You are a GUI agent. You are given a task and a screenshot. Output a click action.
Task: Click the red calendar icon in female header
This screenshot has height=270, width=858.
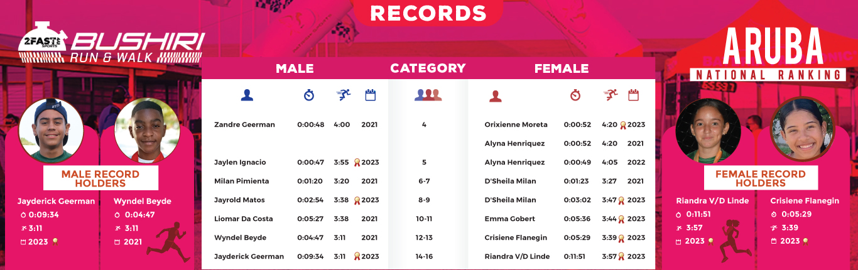tap(633, 95)
